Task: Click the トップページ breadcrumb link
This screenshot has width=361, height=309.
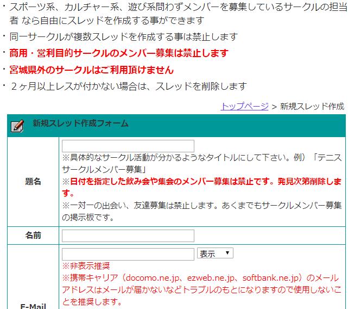Action: click(x=244, y=107)
